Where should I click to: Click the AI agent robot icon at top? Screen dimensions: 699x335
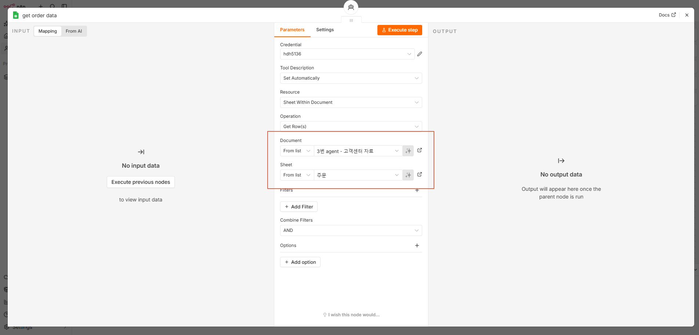pyautogui.click(x=351, y=7)
